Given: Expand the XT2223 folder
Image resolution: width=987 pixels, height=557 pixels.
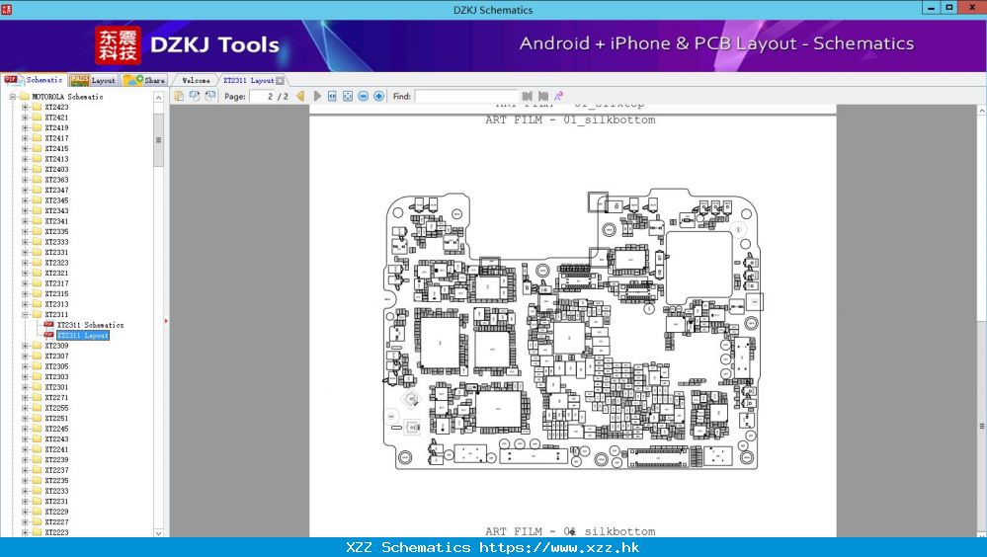Looking at the screenshot, I should 25,532.
